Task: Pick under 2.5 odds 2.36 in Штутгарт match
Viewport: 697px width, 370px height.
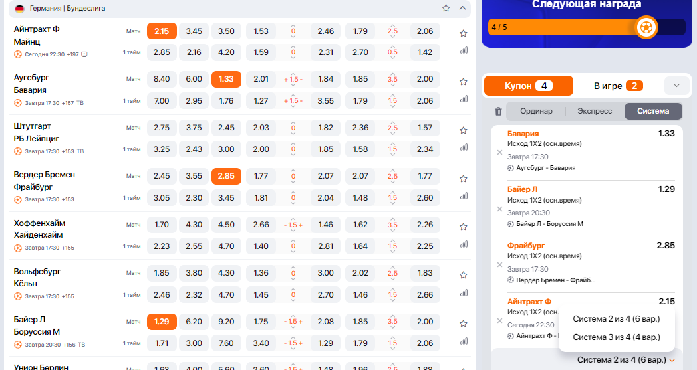Action: point(360,128)
